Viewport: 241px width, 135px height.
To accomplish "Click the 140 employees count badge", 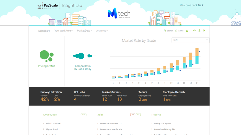I will coord(84,115).
